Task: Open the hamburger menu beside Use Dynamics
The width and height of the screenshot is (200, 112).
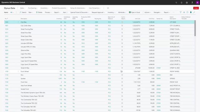Action: tap(108, 8)
